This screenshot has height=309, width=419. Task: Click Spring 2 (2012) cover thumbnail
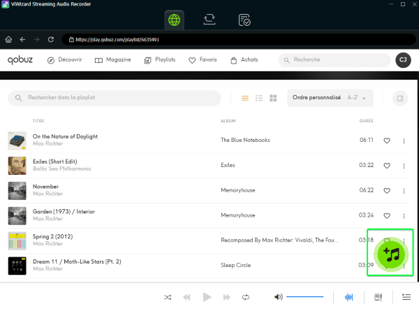coord(17,240)
